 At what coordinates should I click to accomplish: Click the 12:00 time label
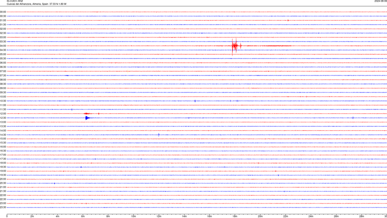click(3, 114)
